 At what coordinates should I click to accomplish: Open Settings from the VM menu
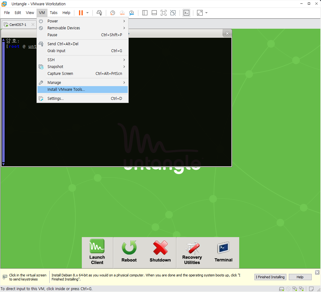coord(82,99)
